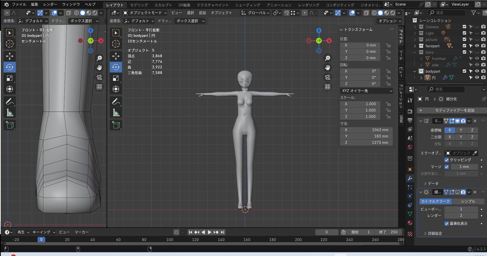Uncheck the exclude checkbox for Camera collection
Screen dimensions: 487x256
(465, 27)
